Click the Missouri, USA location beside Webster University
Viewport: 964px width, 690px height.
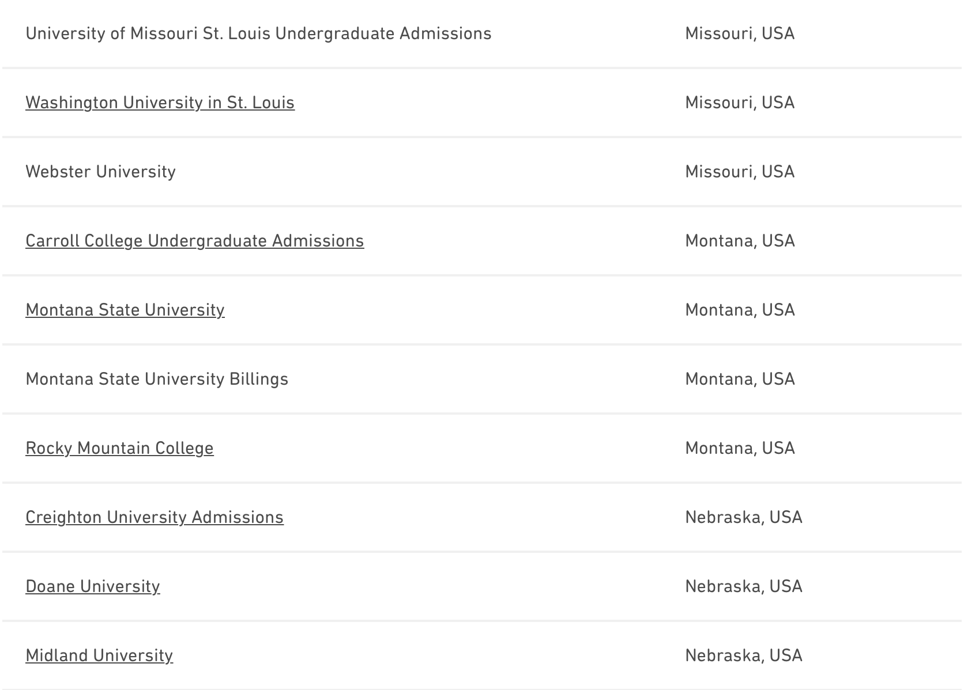tap(739, 172)
